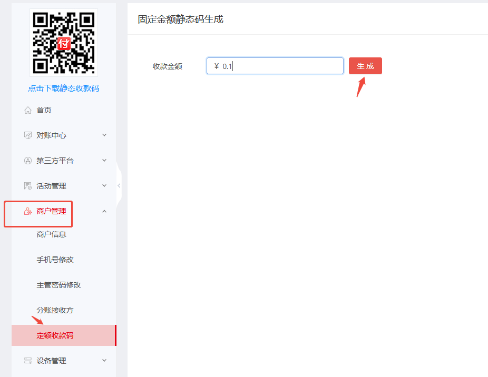Go to 主管密码修改 submenu

coord(59,285)
